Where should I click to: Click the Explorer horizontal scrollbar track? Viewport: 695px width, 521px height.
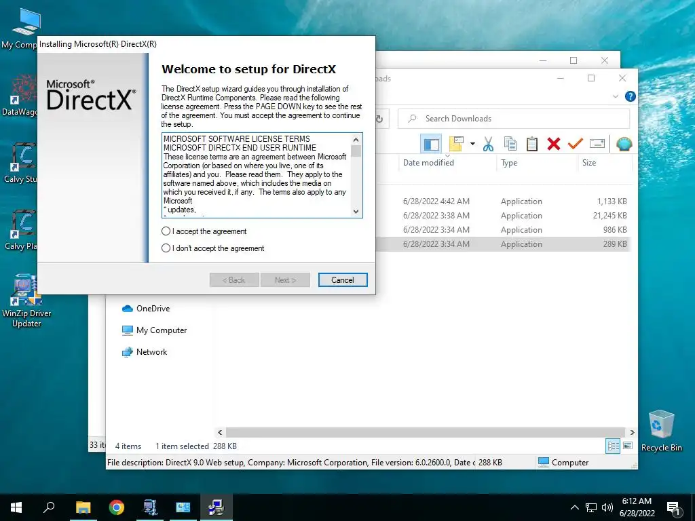pyautogui.click(x=426, y=432)
